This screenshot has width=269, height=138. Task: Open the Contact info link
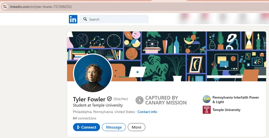[147, 112]
